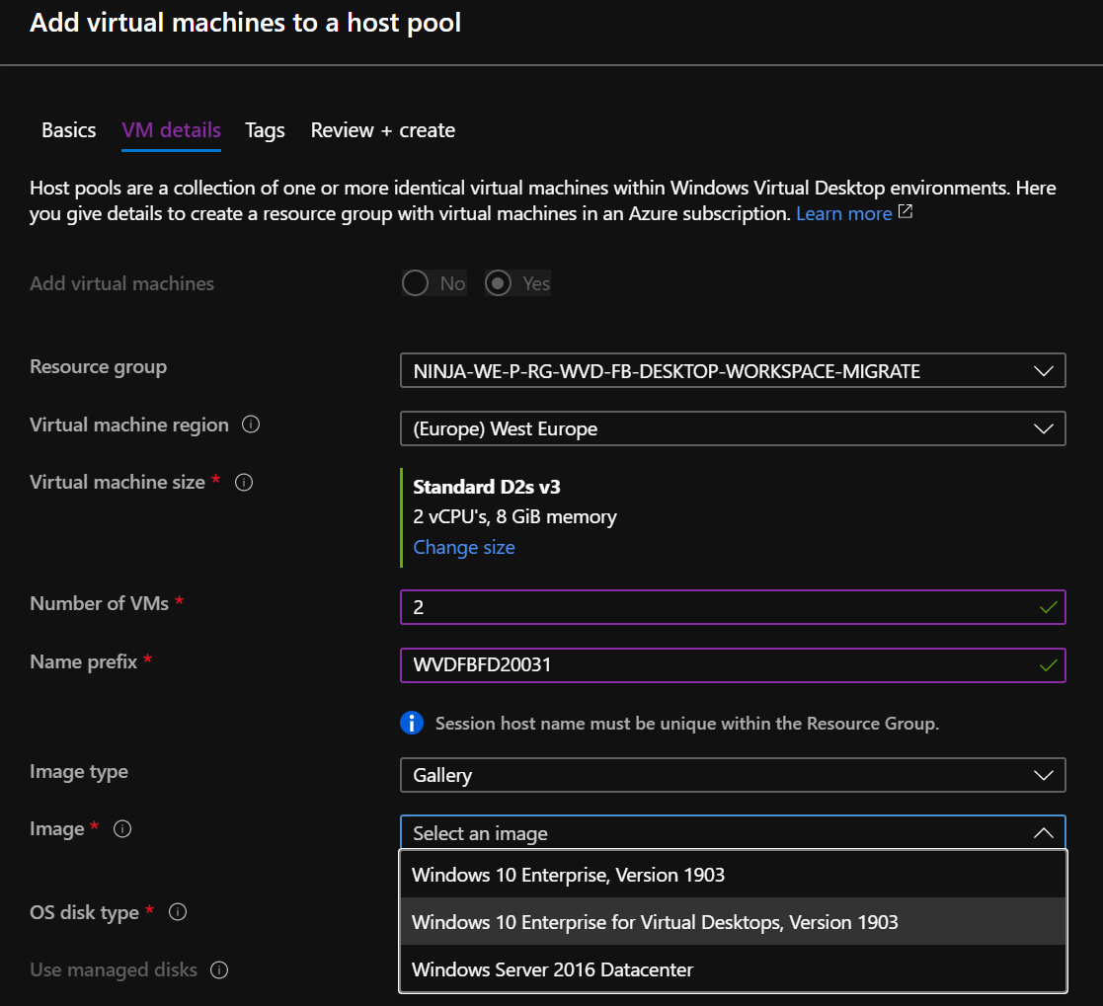Show info for Virtual machine size
Viewport: 1103px width, 1006px height.
[244, 482]
